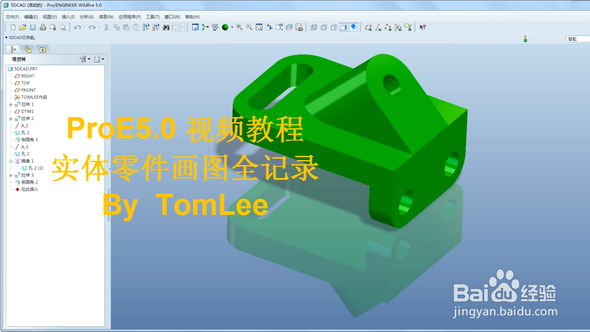This screenshot has height=332, width=590.
Task: Expand the 拉伸 1 feature node
Action: tap(11, 105)
